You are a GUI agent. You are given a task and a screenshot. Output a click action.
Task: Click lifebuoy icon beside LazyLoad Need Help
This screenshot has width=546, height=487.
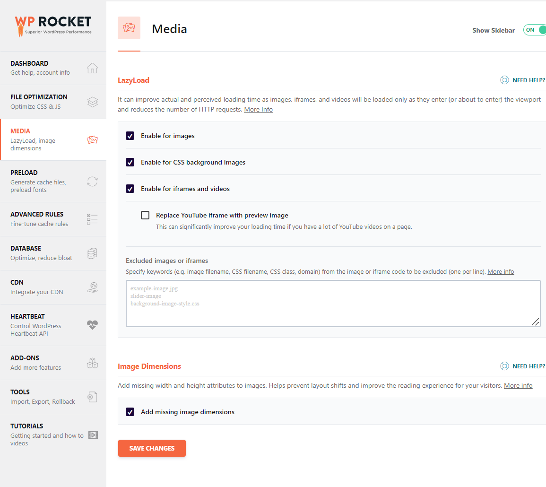click(504, 80)
